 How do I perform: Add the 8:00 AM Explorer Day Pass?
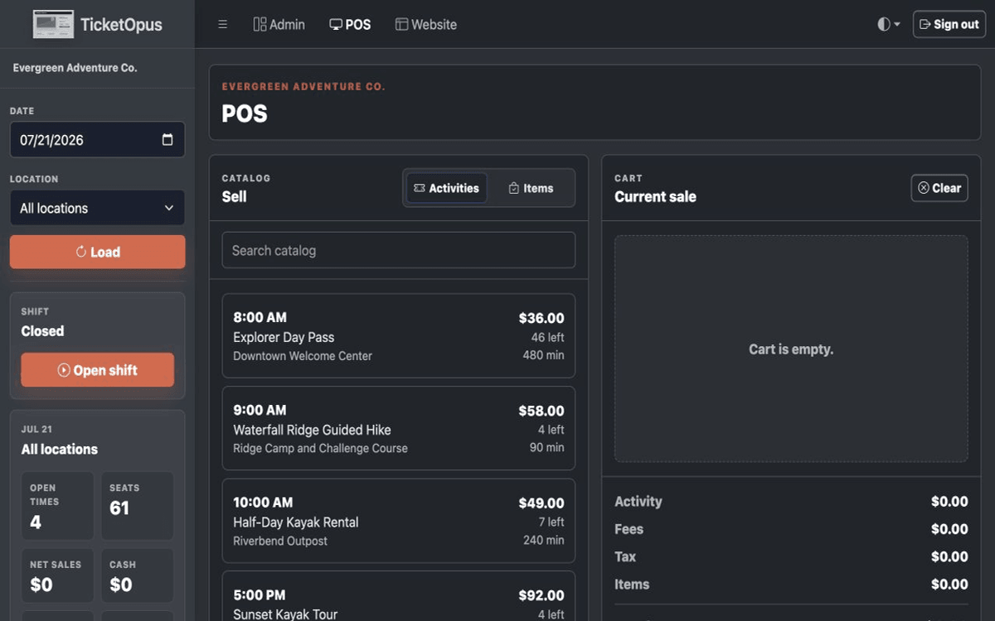point(399,336)
